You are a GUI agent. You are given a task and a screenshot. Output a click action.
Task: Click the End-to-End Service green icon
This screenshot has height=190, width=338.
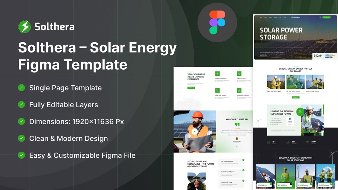coord(239,74)
